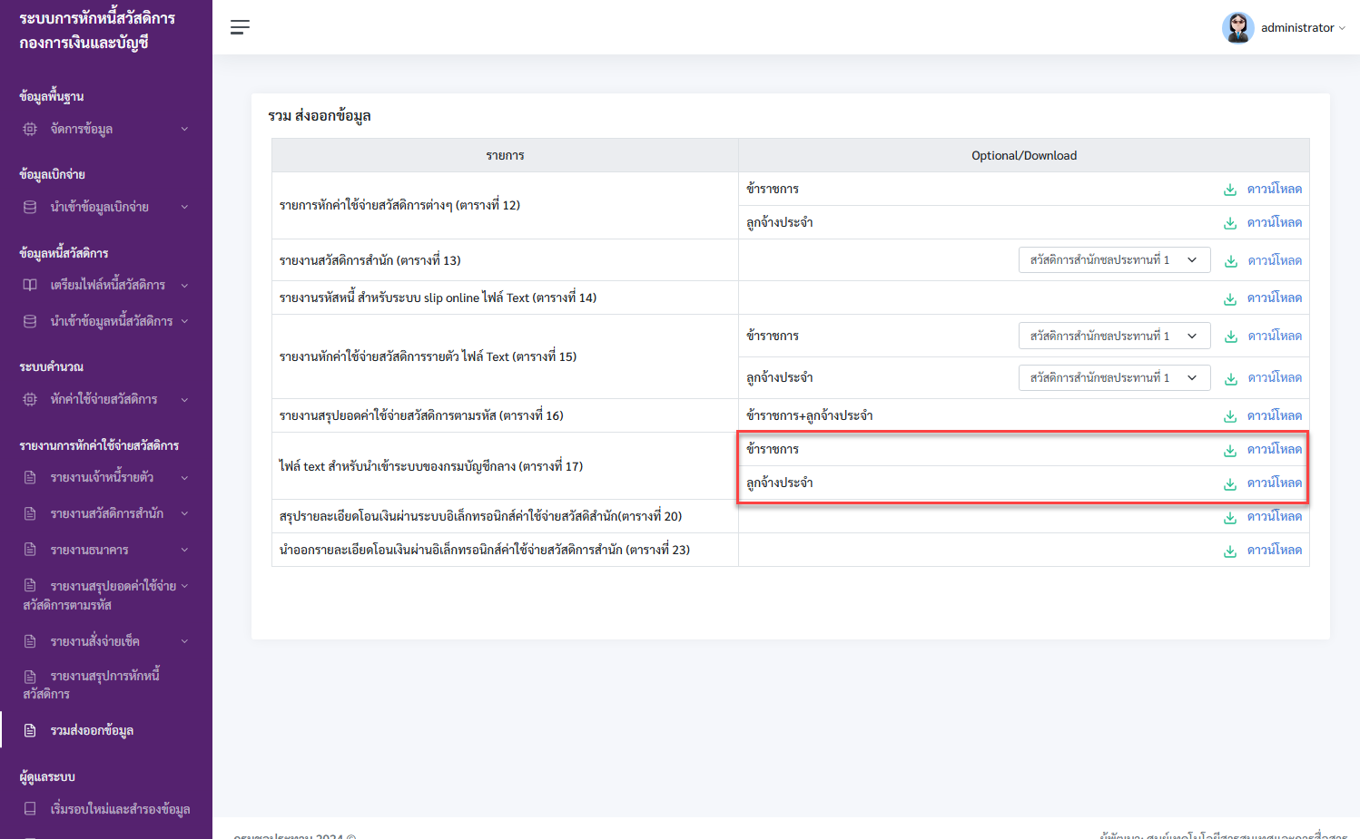Click the administrator avatar picture
The width and height of the screenshot is (1360, 839).
click(x=1237, y=27)
